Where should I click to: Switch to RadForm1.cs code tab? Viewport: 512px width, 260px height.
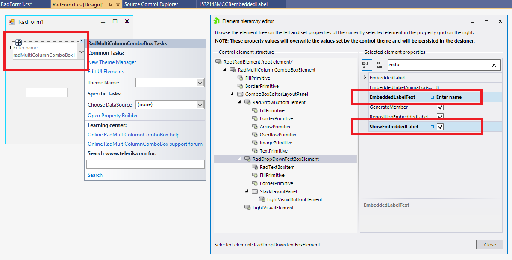coord(16,4)
